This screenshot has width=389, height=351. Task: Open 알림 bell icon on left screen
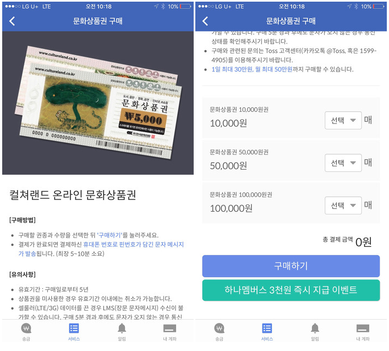[122, 328]
